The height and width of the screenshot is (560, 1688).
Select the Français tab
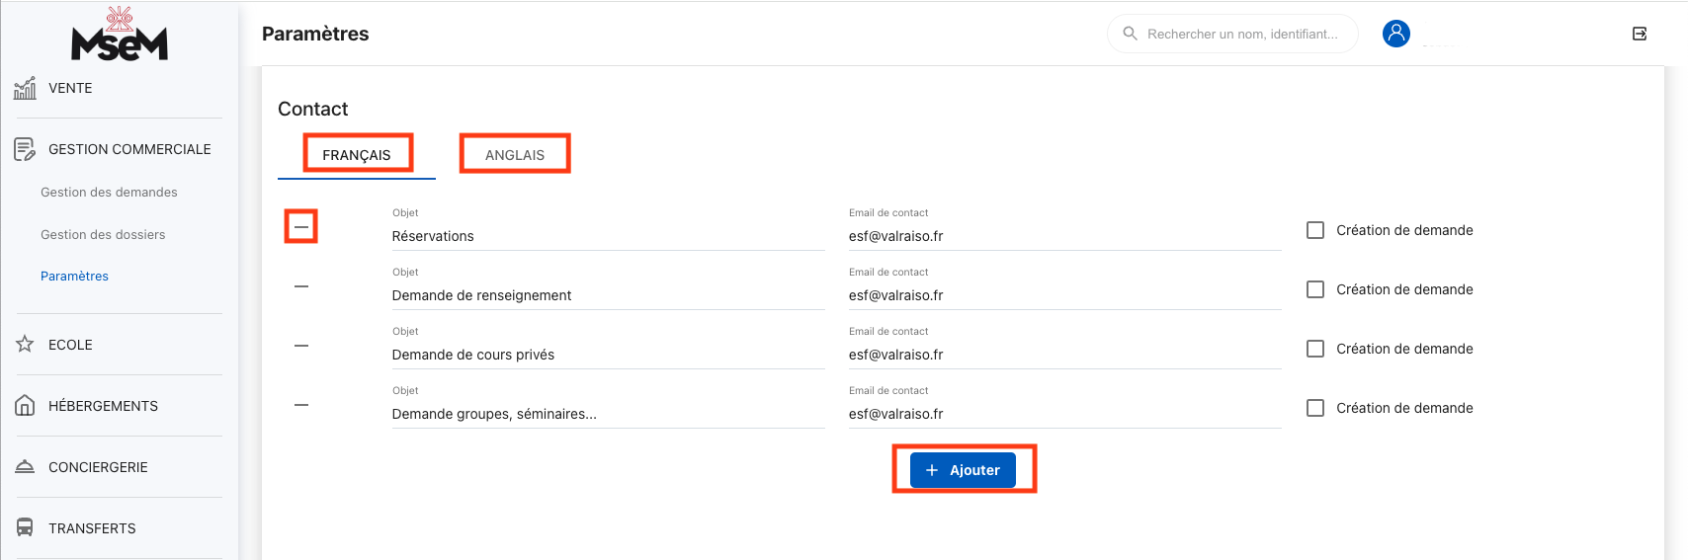point(357,155)
